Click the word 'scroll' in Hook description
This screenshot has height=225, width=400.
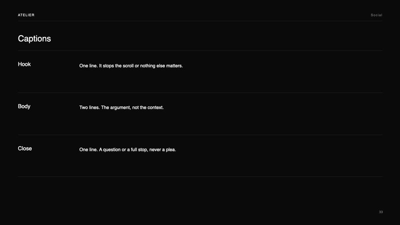128,66
